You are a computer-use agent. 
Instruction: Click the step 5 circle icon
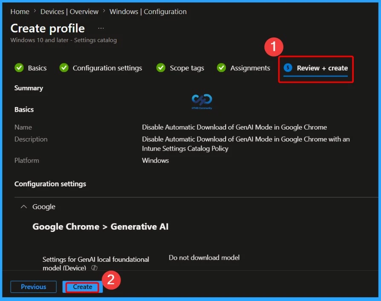tap(288, 68)
